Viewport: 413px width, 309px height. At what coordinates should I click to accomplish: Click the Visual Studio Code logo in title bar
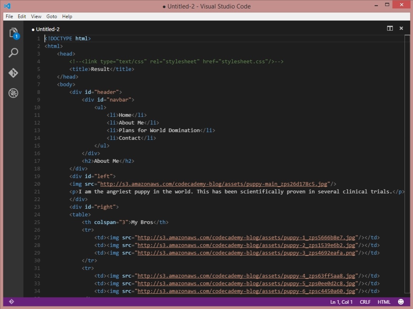point(7,6)
